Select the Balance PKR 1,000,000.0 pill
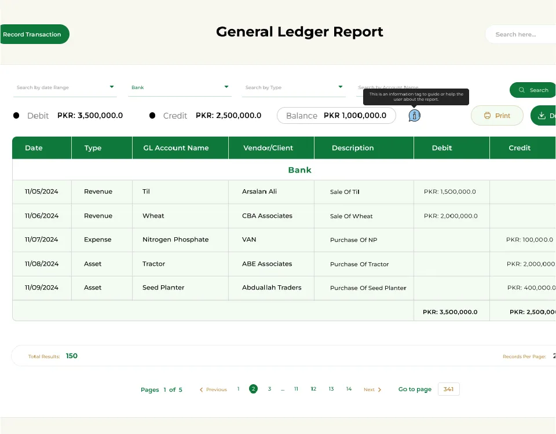This screenshot has width=556, height=434. coord(336,116)
